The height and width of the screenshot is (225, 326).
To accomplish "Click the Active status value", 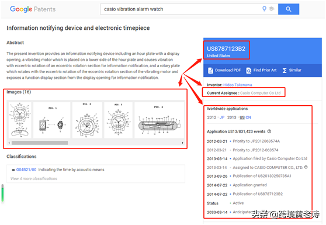I will tap(238, 203).
